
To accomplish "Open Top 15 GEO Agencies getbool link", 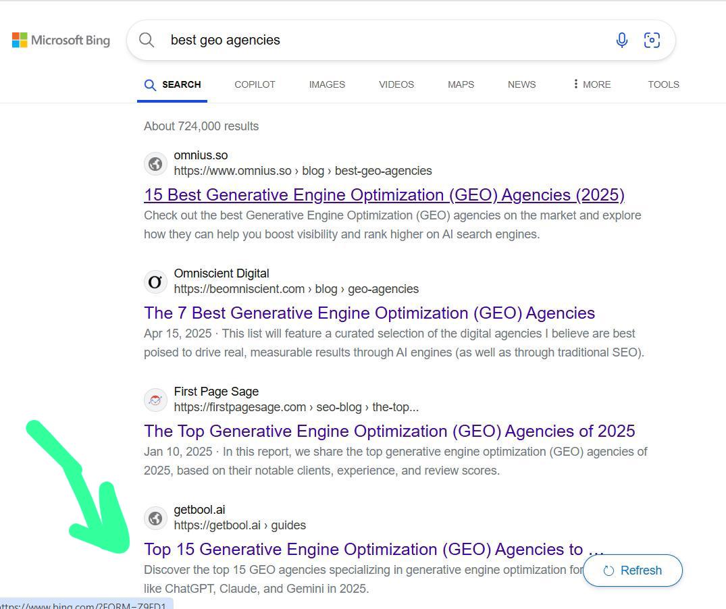I will 374,550.
